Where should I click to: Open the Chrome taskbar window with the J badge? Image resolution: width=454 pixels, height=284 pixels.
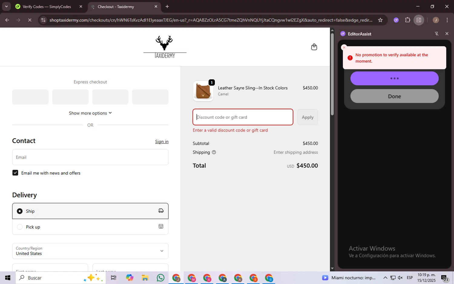176,278
